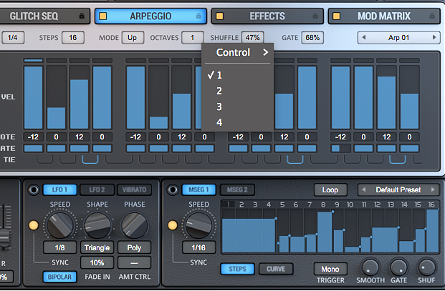Select the Vibrato tab

pos(134,189)
